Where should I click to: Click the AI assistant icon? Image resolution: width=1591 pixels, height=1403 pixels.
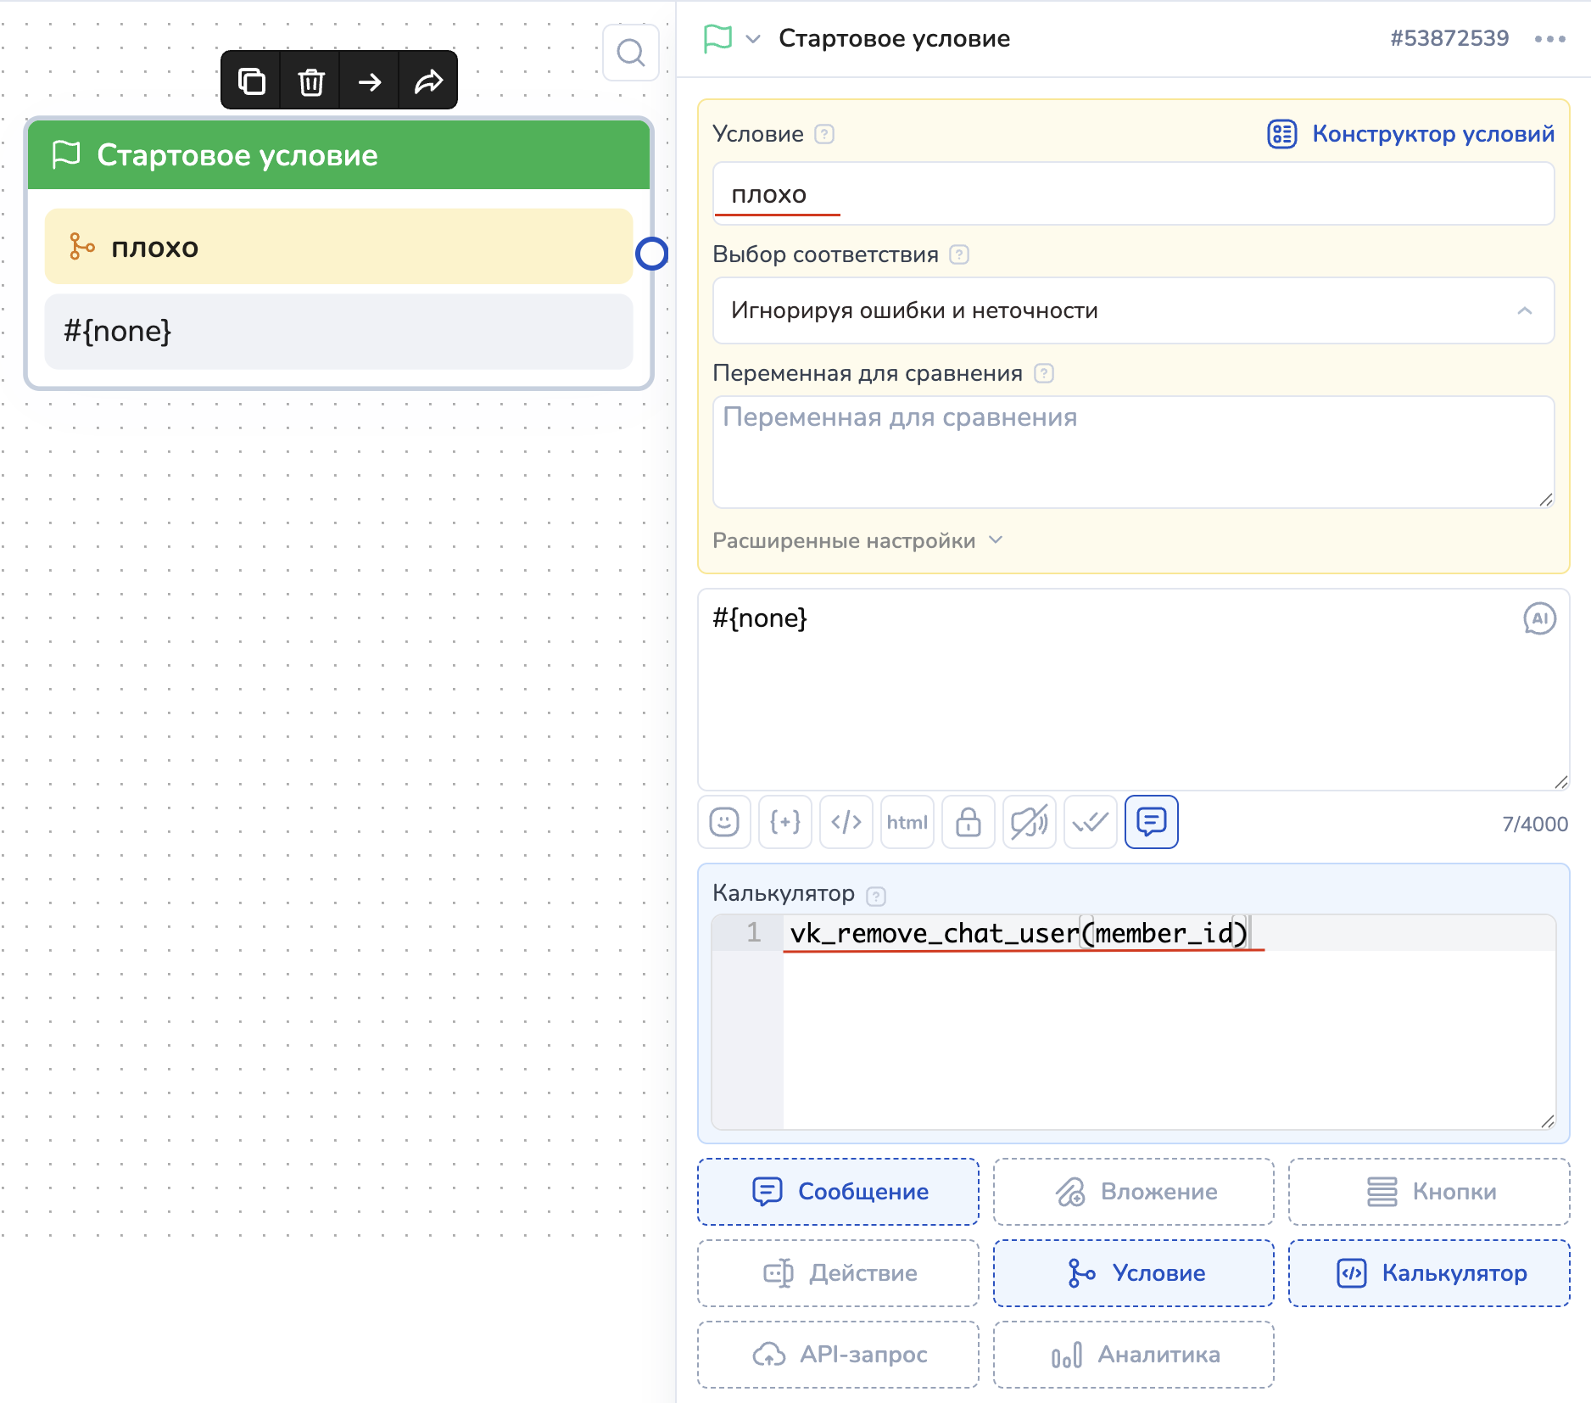[x=1539, y=618]
